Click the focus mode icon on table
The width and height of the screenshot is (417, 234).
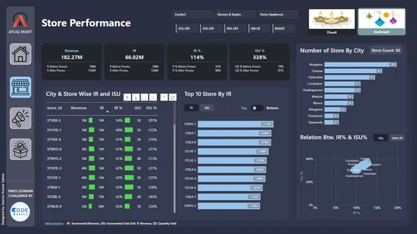pyautogui.click(x=173, y=98)
